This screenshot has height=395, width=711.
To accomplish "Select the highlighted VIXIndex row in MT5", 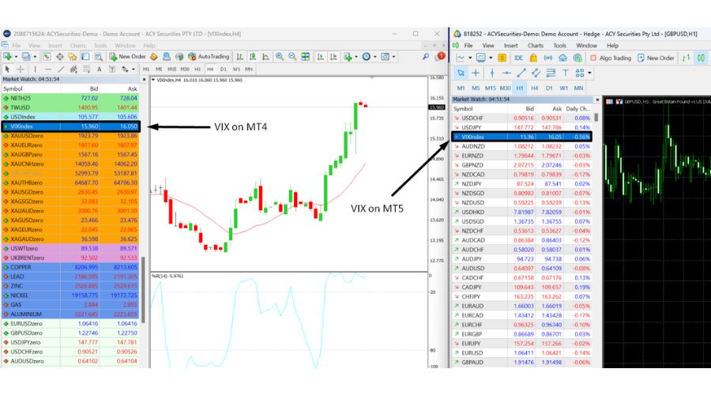I will [521, 136].
